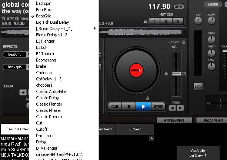Click hot cue button 3

point(178,21)
